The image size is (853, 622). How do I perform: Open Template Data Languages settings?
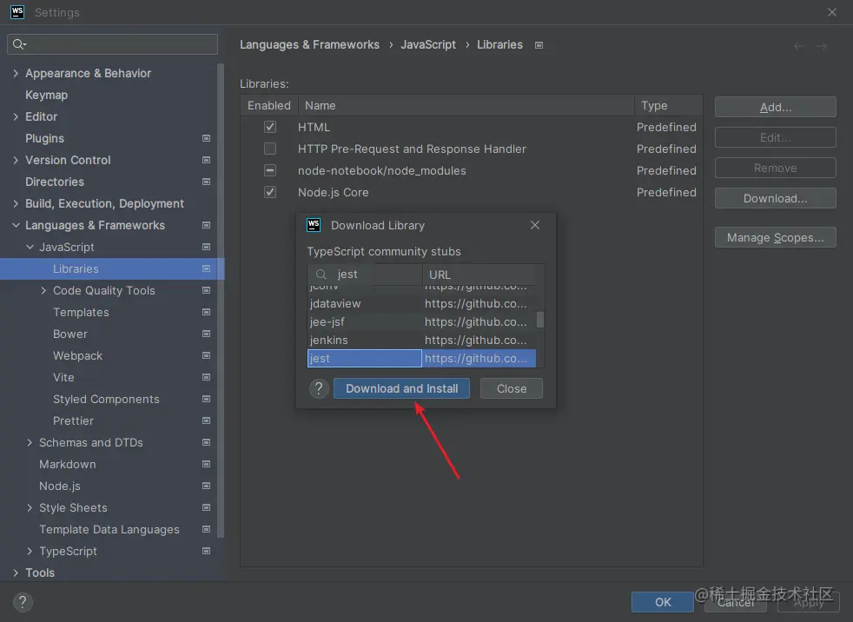click(109, 530)
